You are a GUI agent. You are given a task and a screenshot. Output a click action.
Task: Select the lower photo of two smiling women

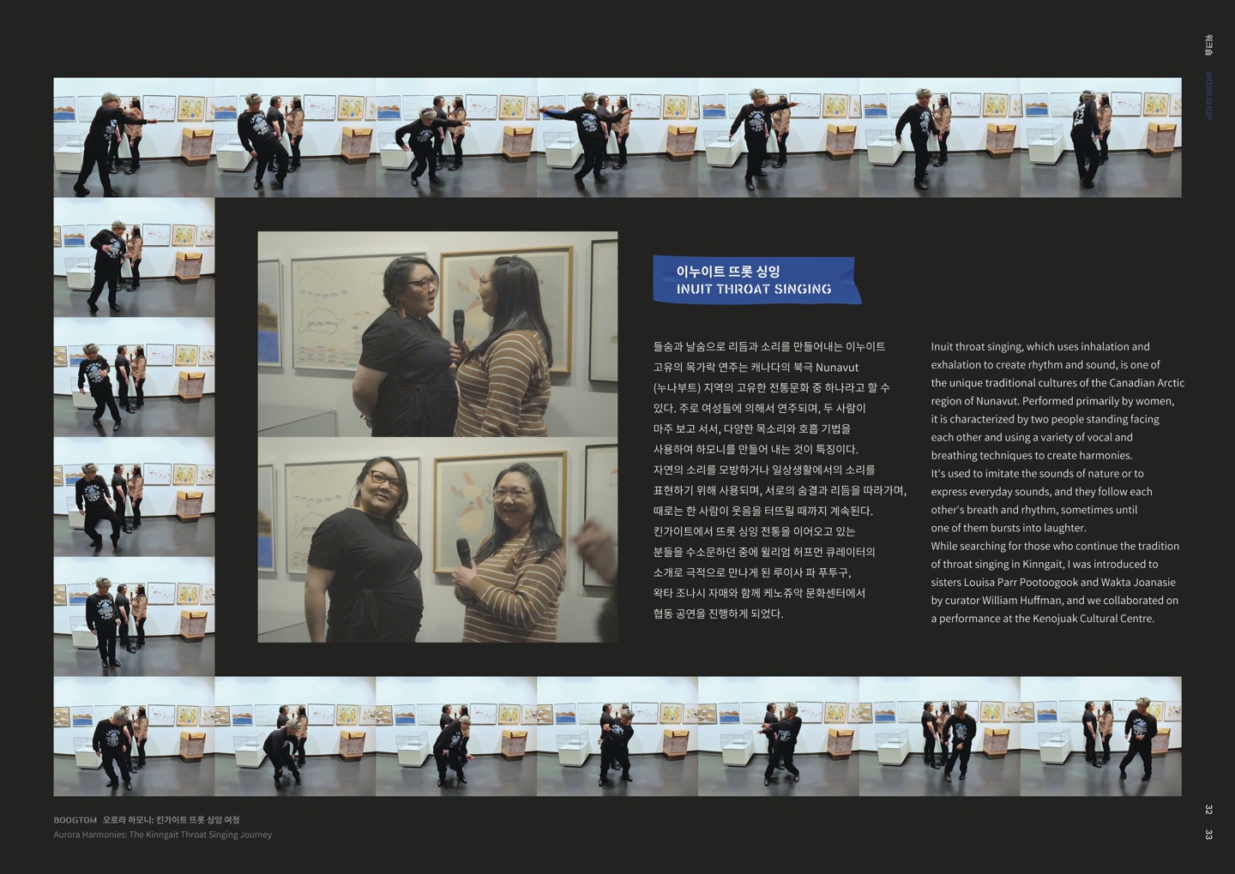(437, 540)
